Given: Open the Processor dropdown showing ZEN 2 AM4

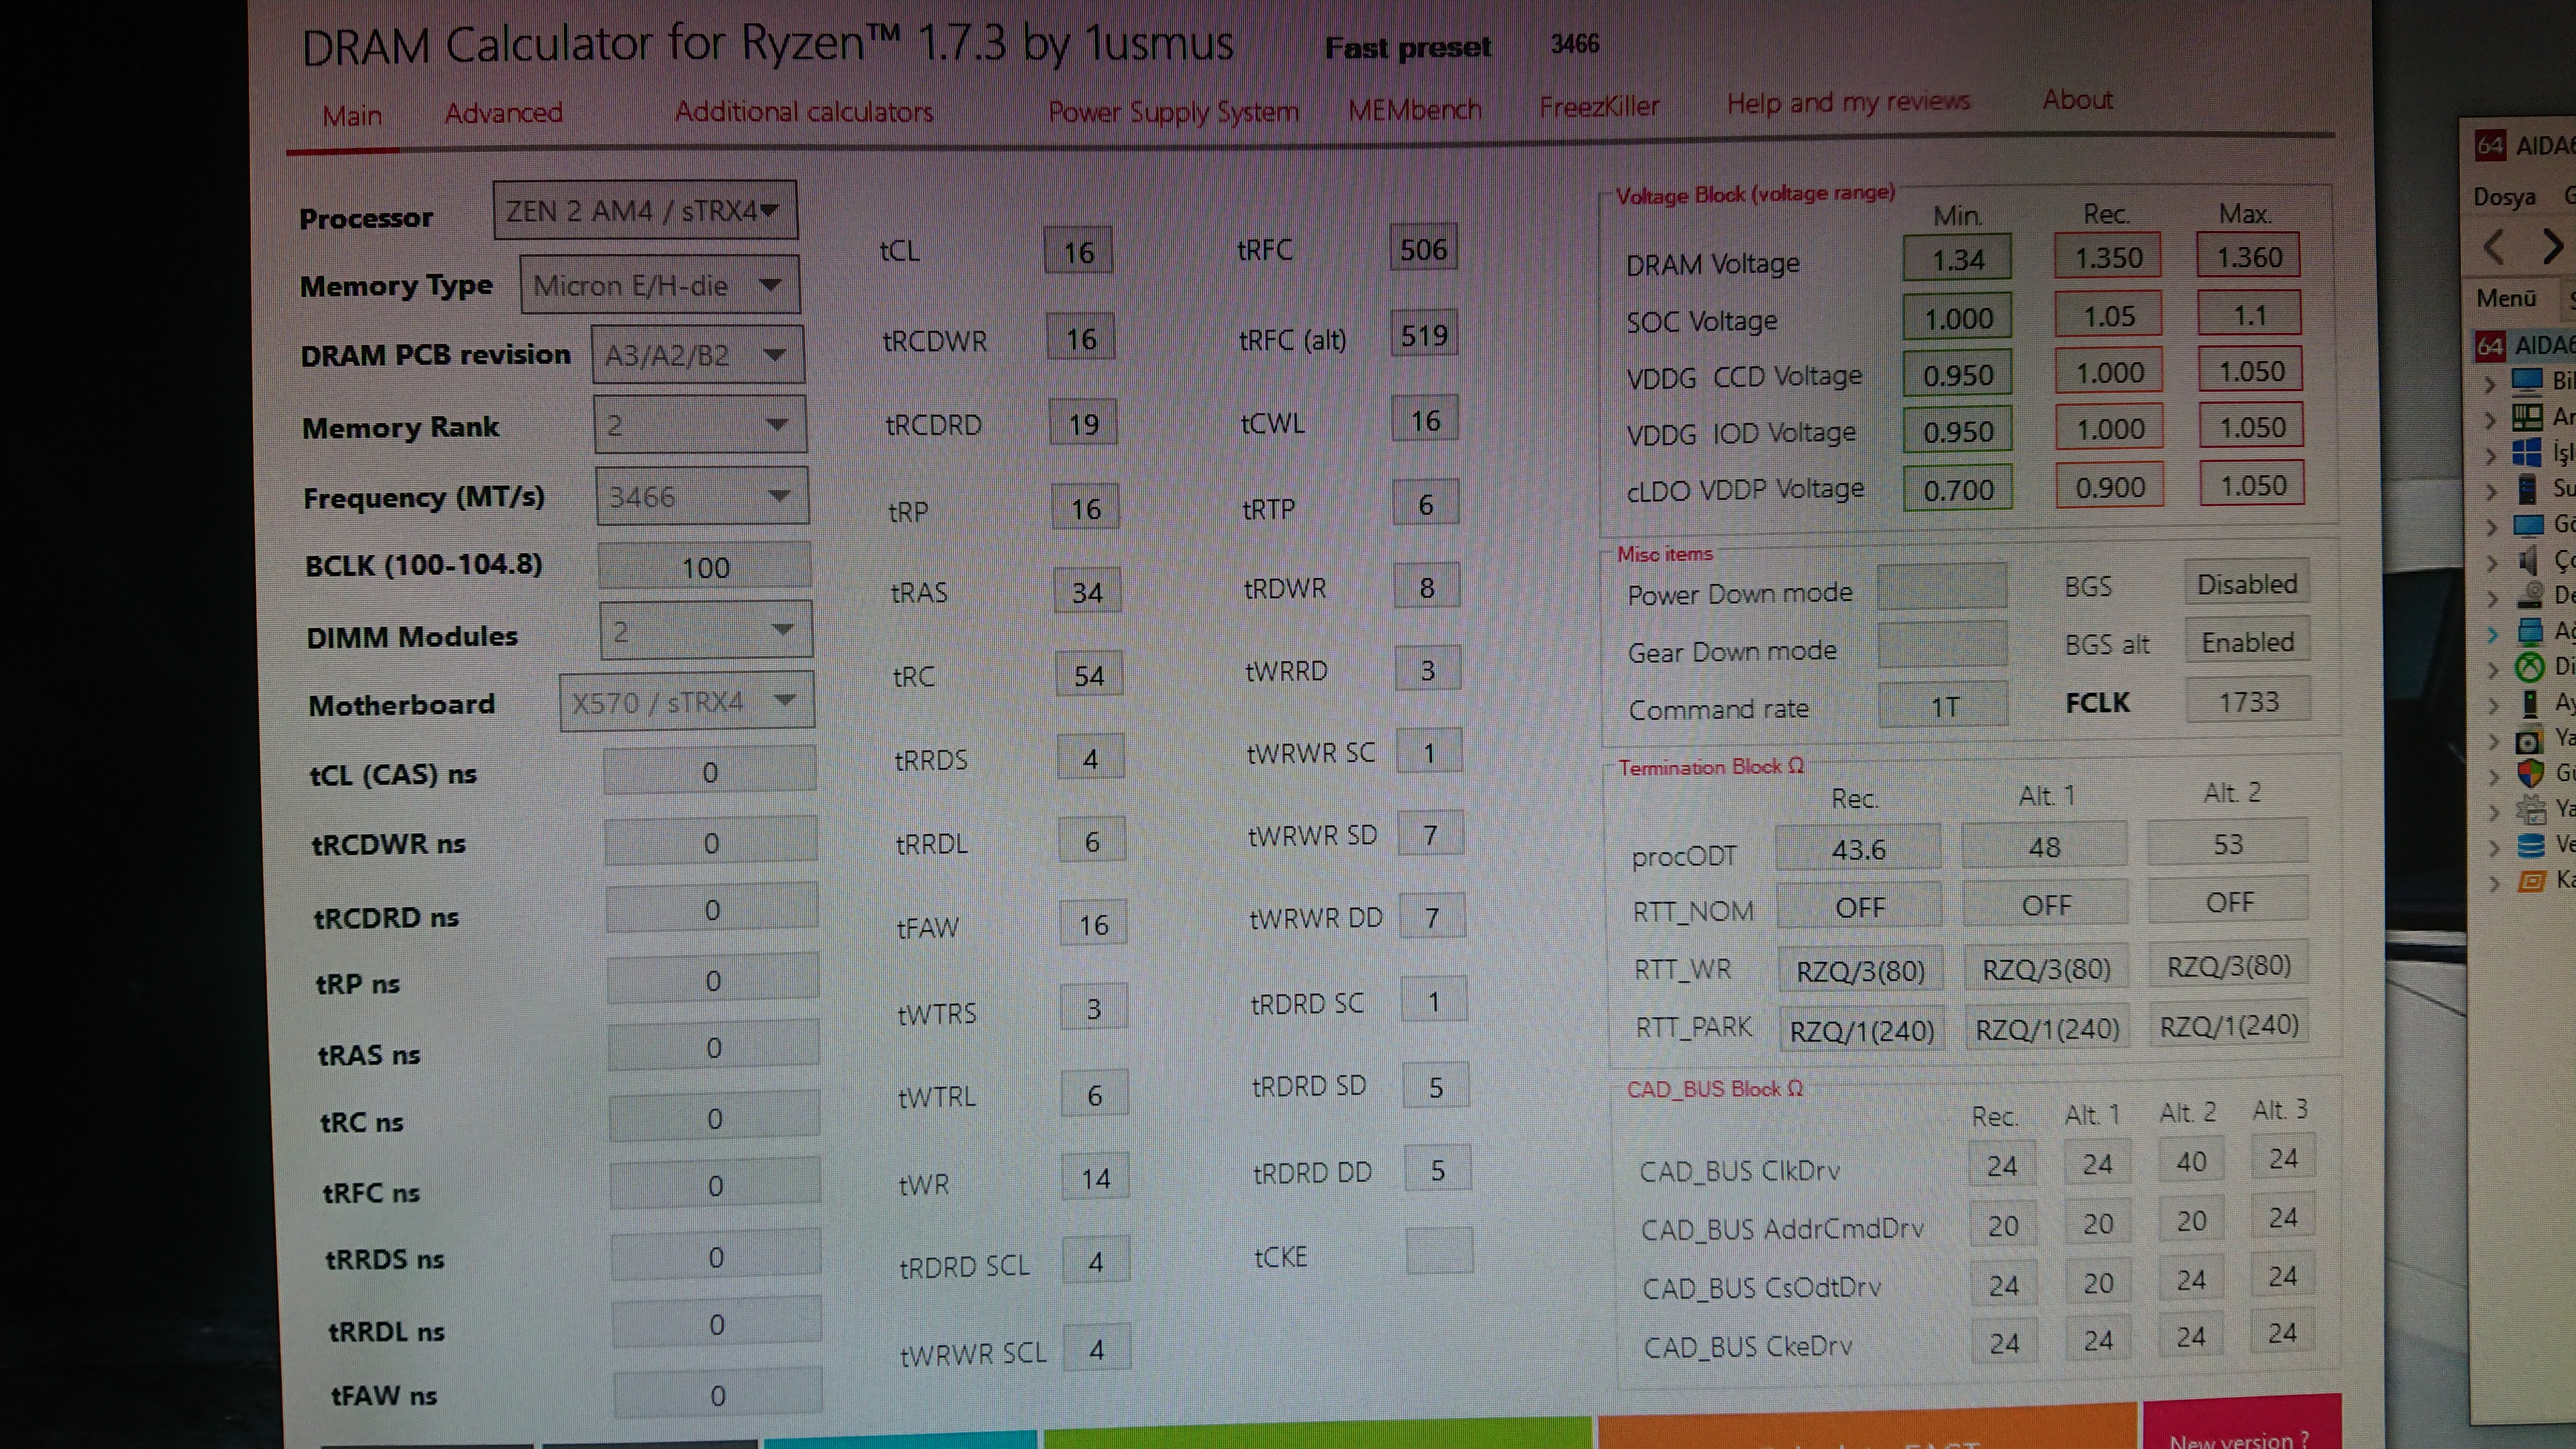Looking at the screenshot, I should [645, 210].
